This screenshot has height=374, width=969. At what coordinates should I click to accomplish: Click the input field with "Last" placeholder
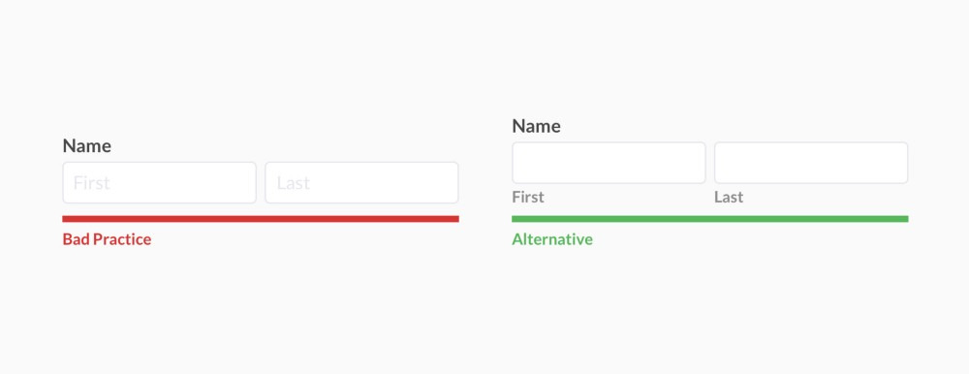361,182
